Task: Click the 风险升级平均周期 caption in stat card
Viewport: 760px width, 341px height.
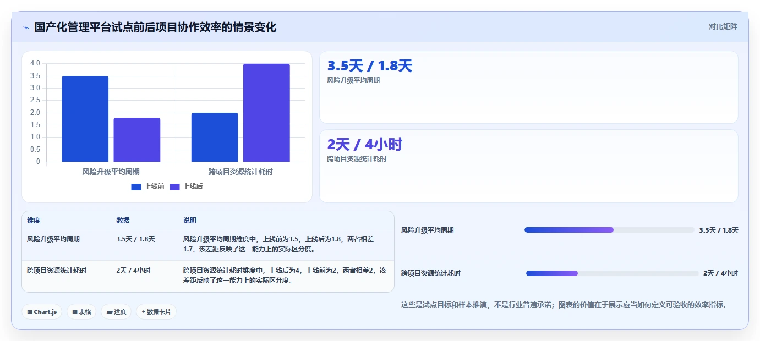Action: click(x=353, y=80)
